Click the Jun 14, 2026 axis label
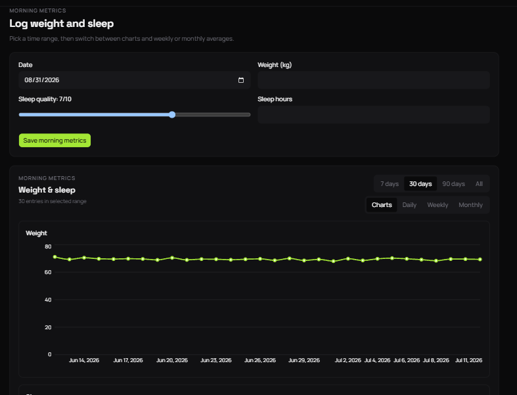Image resolution: width=517 pixels, height=395 pixels. click(84, 360)
